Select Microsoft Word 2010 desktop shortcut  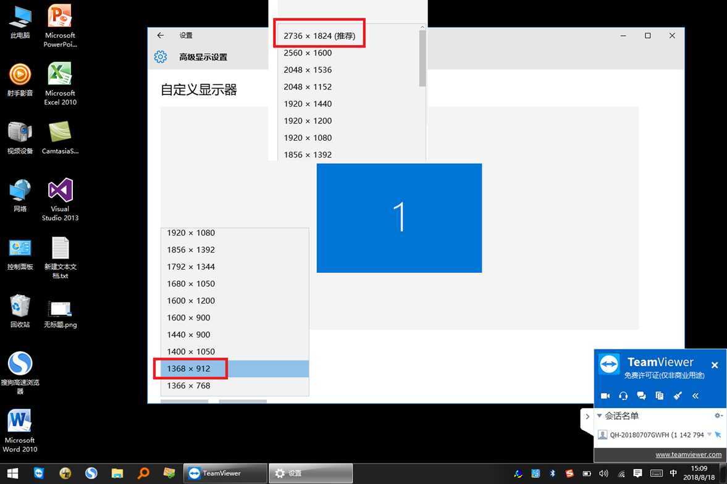[x=20, y=430]
